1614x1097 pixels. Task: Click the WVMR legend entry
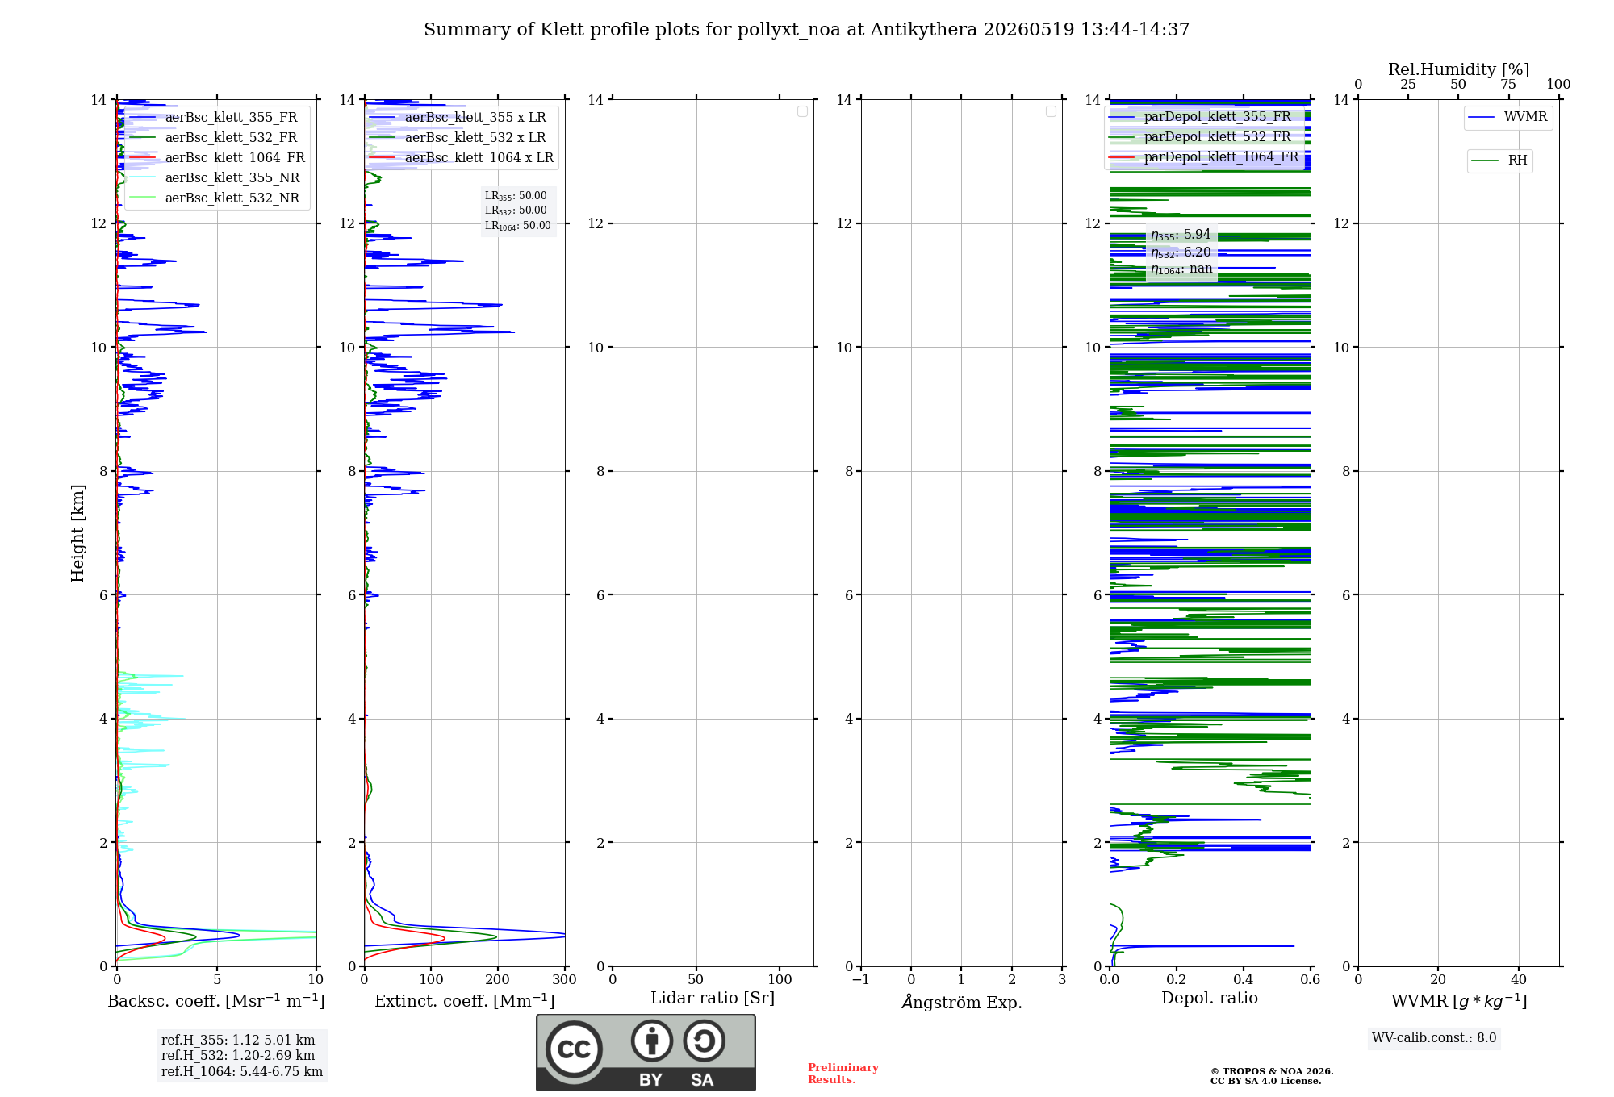1507,117
